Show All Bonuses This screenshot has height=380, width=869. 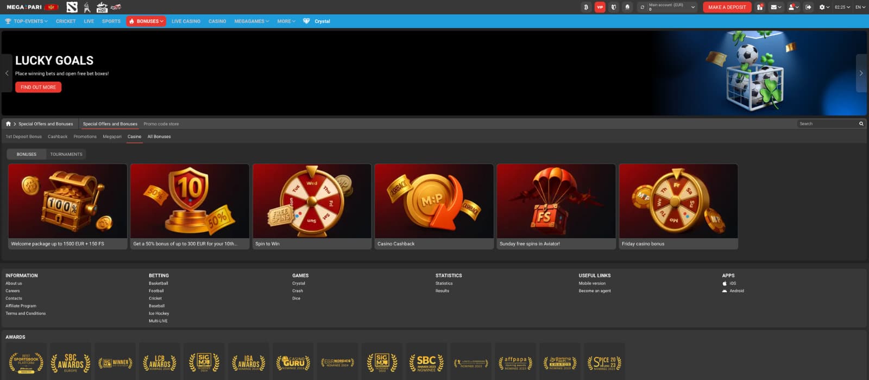159,137
